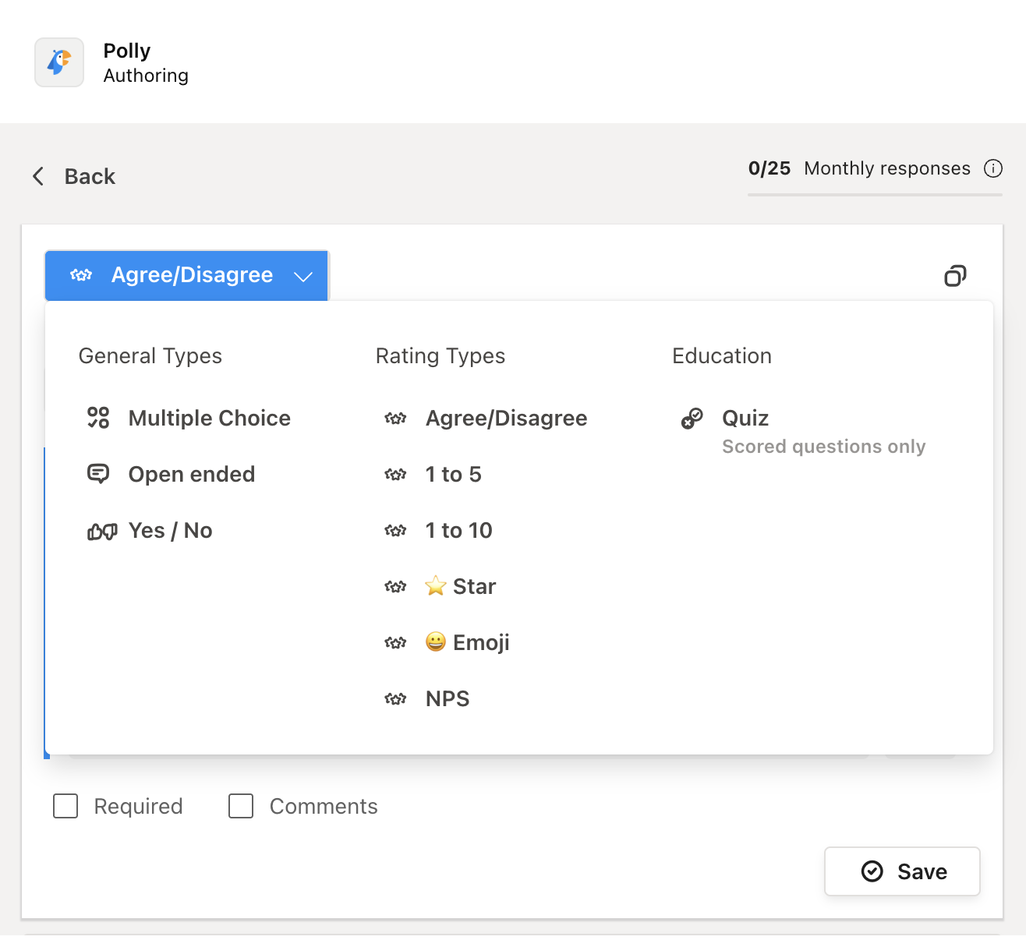Select the Multiple Choice question type icon

[98, 418]
